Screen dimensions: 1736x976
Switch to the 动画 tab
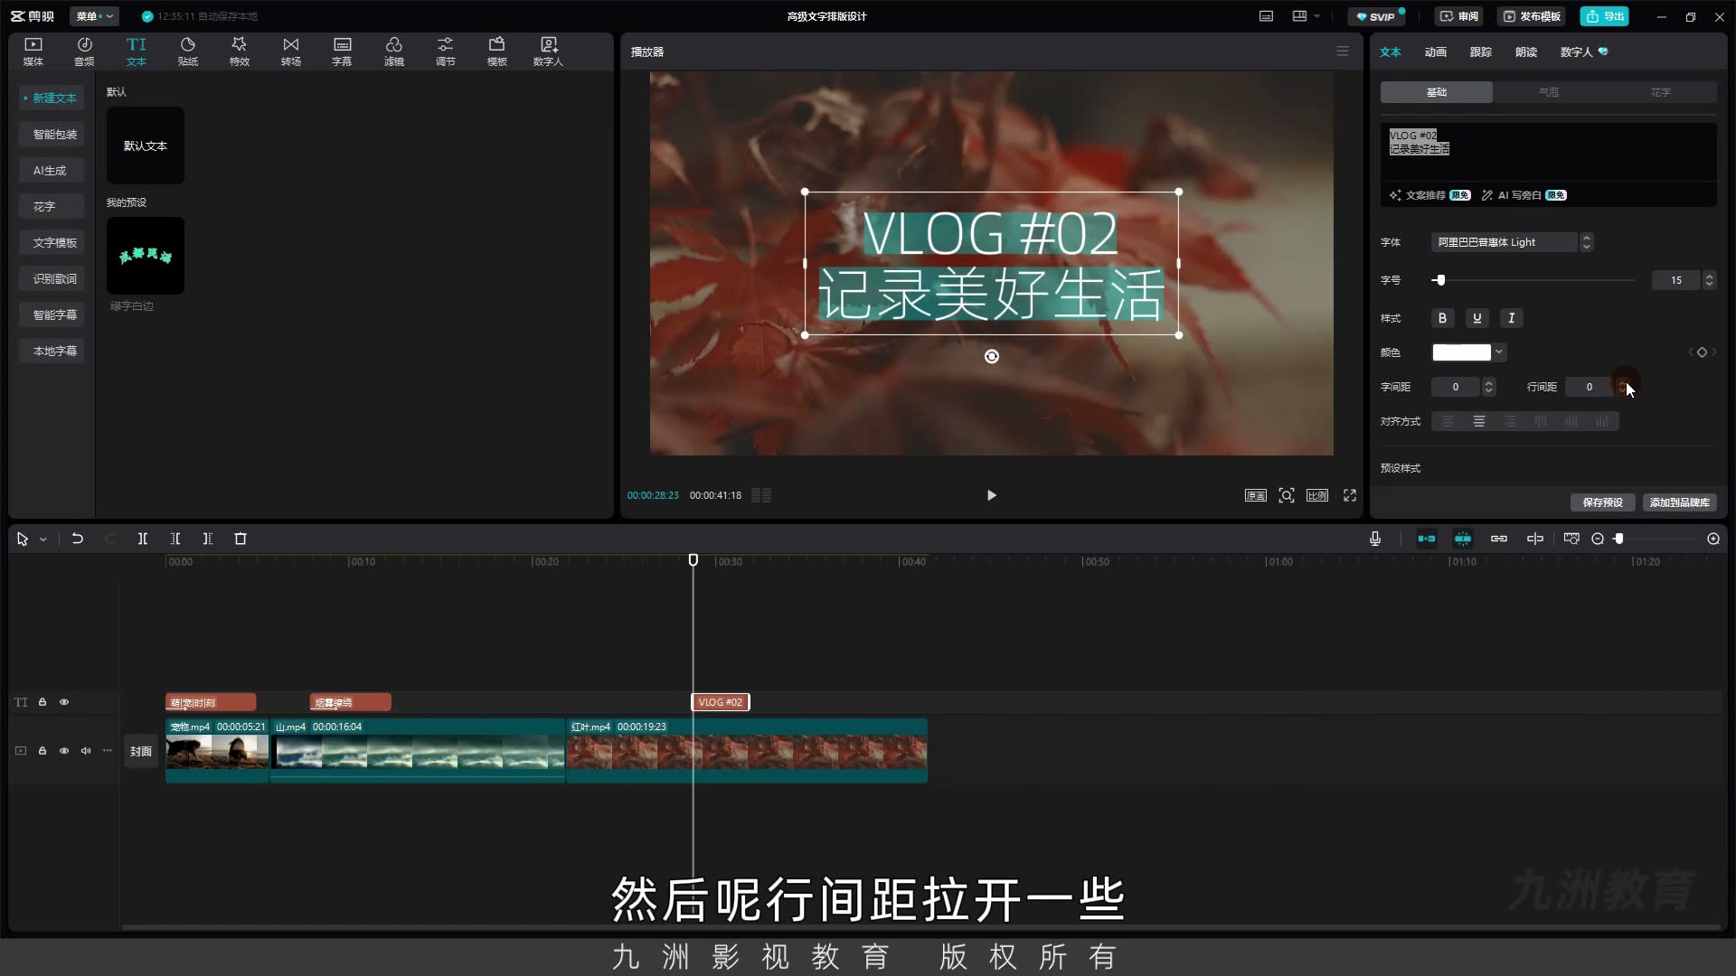[1436, 52]
